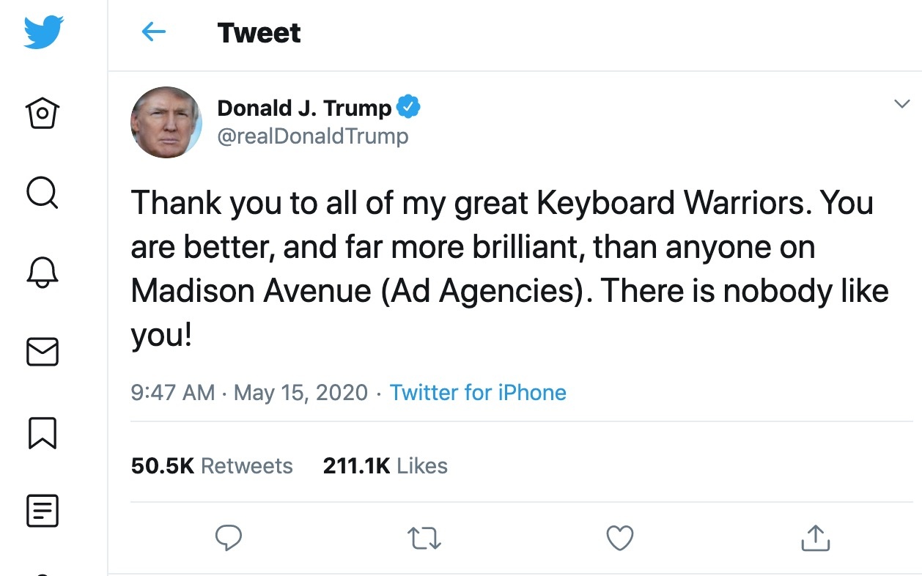
Task: Go to Home via sidebar icon
Action: (43, 113)
